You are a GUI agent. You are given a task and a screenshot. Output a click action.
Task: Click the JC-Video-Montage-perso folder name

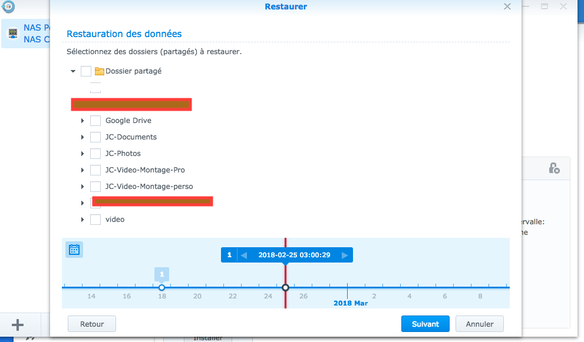[149, 187]
